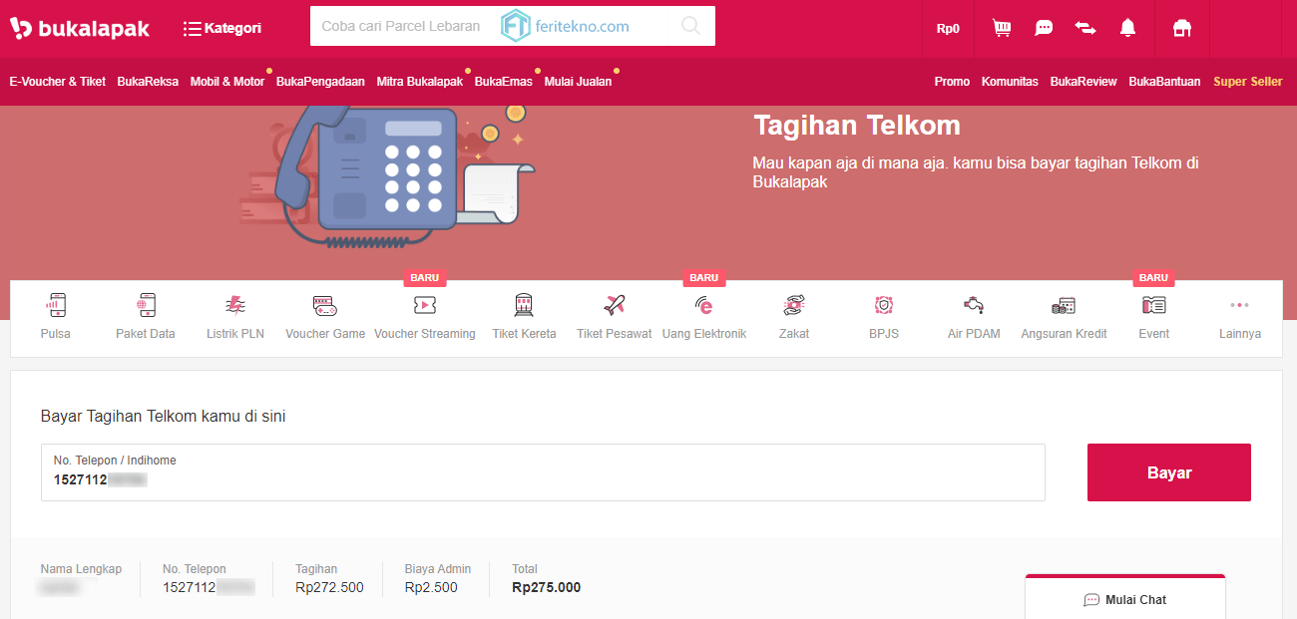The height and width of the screenshot is (619, 1297).
Task: Click the search field placeholder text
Action: pyautogui.click(x=401, y=26)
